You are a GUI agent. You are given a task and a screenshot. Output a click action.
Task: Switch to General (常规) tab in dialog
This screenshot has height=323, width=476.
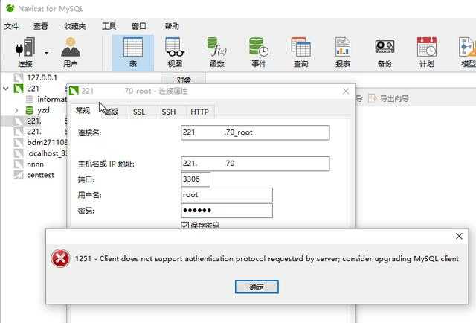[x=83, y=110]
